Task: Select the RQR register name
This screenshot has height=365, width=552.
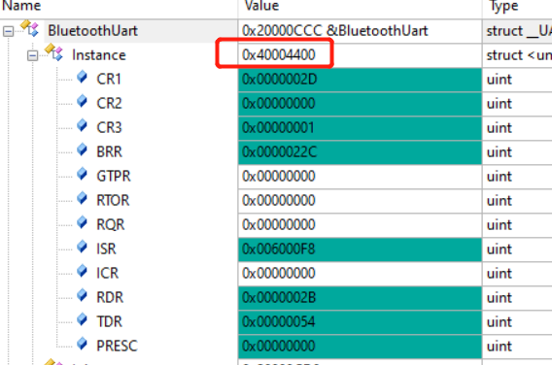Action: pos(111,225)
